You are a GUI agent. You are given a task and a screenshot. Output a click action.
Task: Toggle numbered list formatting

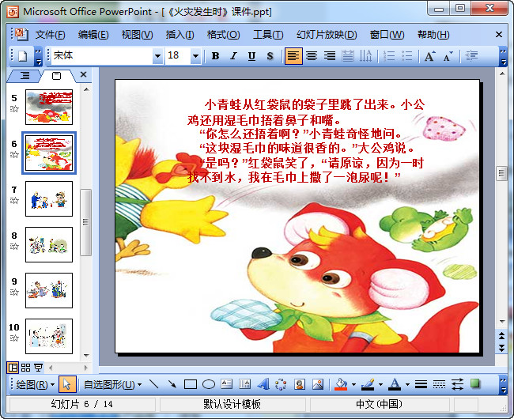pyautogui.click(x=389, y=56)
